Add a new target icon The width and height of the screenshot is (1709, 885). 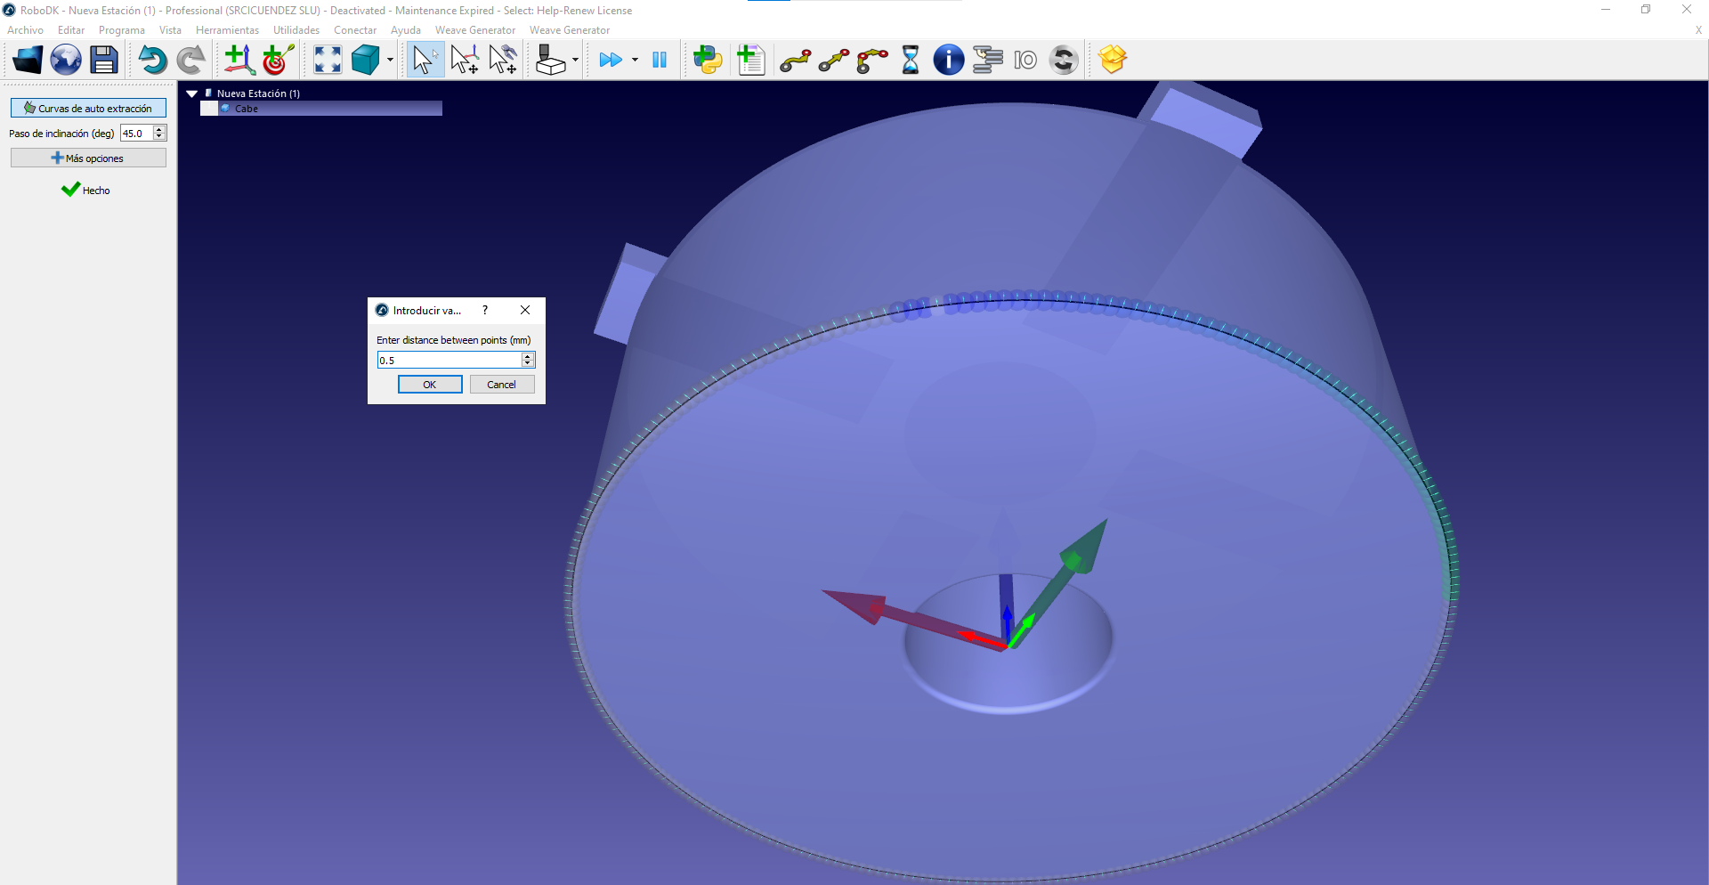tap(278, 61)
